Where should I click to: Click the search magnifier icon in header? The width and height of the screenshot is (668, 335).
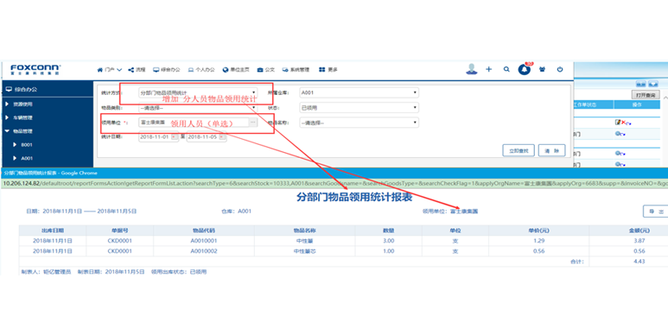click(x=506, y=69)
